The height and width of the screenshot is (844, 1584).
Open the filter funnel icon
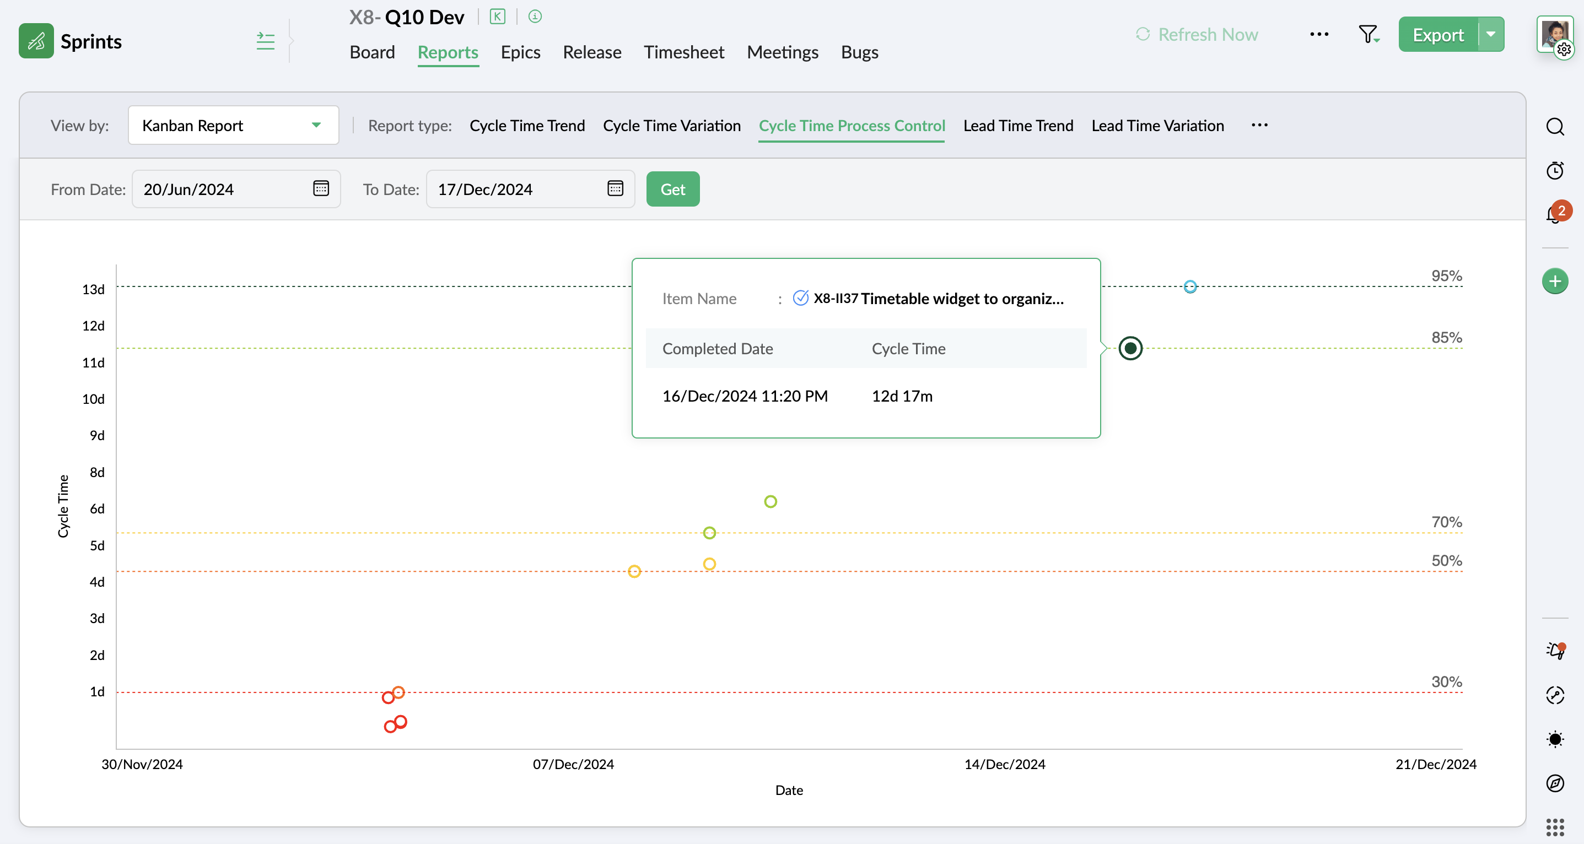point(1367,34)
